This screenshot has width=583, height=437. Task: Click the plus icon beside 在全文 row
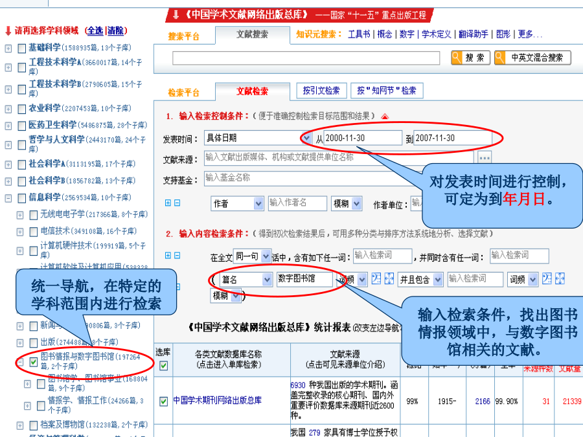(168, 255)
